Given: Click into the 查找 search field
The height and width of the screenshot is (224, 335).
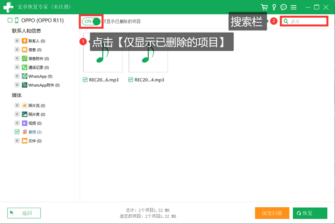Looking at the screenshot, I should [x=306, y=22].
